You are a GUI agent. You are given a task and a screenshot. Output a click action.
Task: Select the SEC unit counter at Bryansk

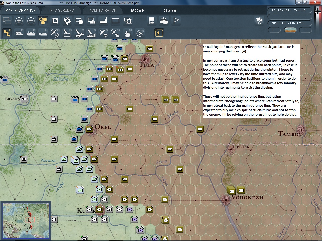24,99
